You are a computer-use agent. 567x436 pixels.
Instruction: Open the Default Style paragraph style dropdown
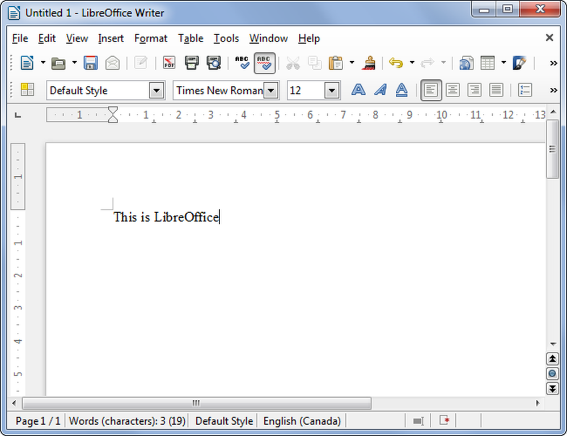[156, 90]
